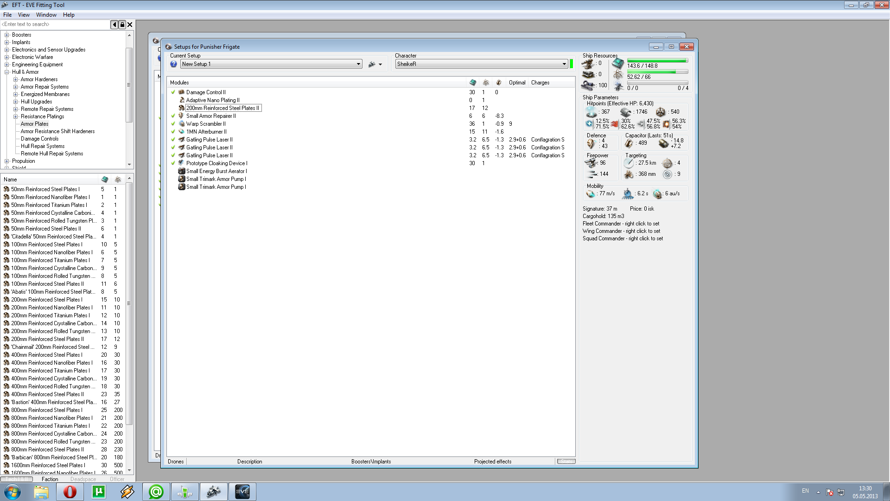Toggle Damage Control II module state
This screenshot has height=501, width=890.
173,92
